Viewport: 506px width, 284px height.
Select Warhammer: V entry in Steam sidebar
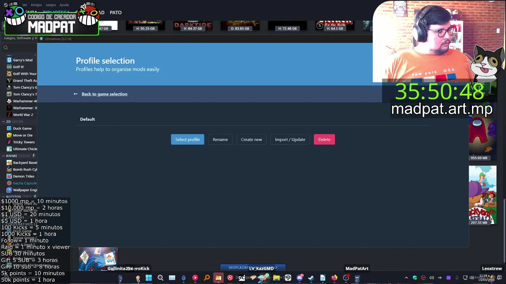pyautogui.click(x=23, y=108)
